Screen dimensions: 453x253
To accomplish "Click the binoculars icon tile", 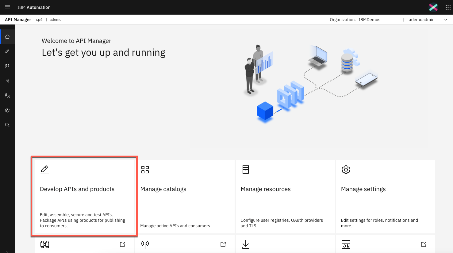I will pos(45,244).
